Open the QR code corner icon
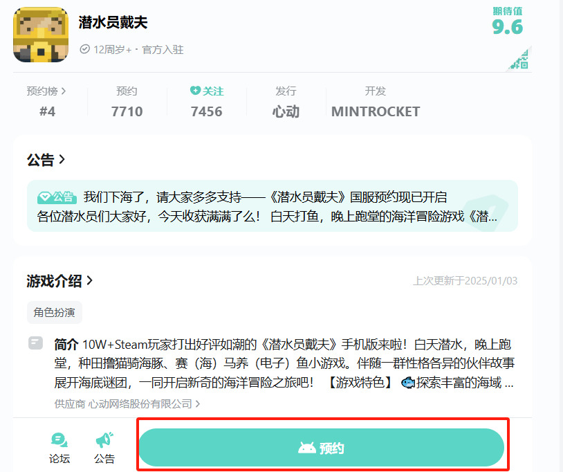Screen dimensions: 563x472 [519, 60]
